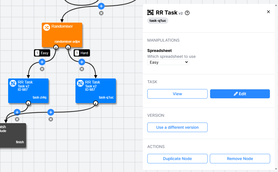This screenshot has height=172, width=278.
Task: Click the View task button
Action: [x=177, y=94]
